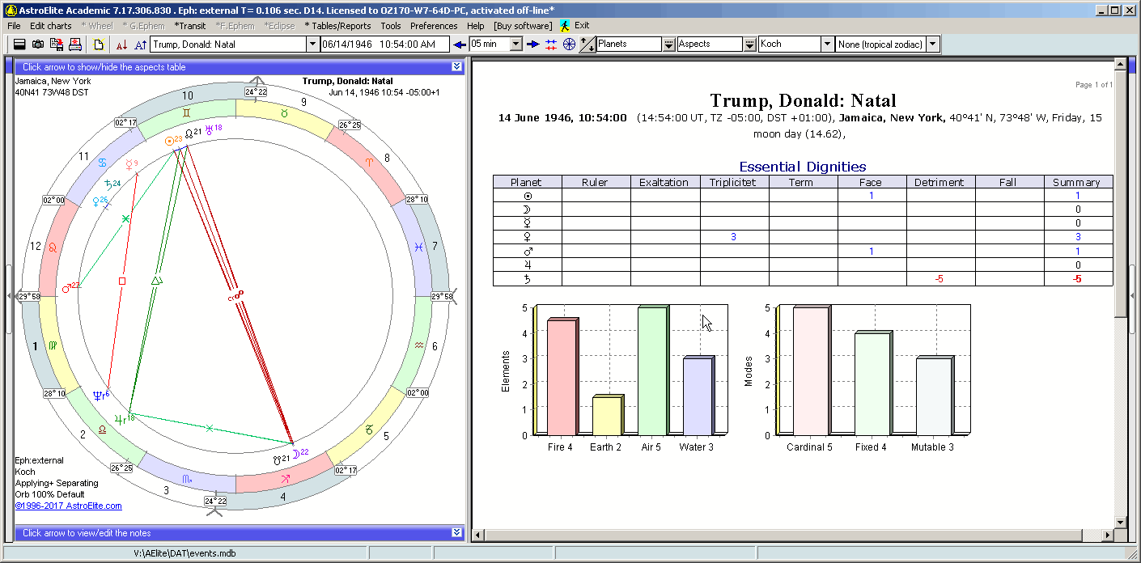Viewport: 1141px width, 563px height.
Task: Click the "Earth 2" label under Elements chart
Action: 606,447
